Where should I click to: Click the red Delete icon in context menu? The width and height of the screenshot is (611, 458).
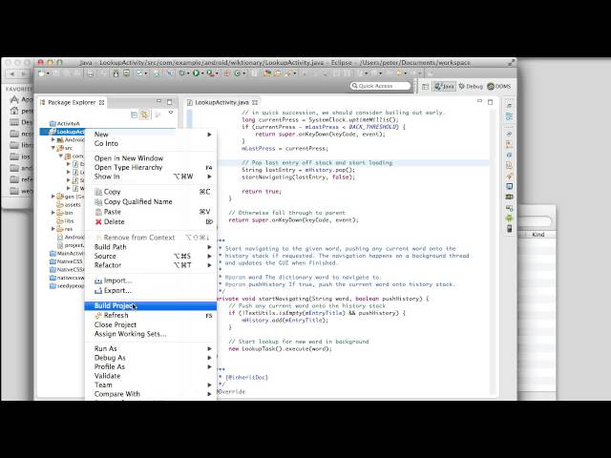(98, 222)
